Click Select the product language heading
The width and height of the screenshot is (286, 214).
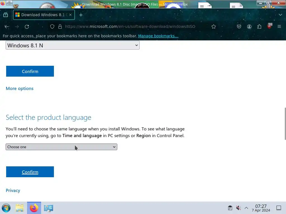(48, 118)
